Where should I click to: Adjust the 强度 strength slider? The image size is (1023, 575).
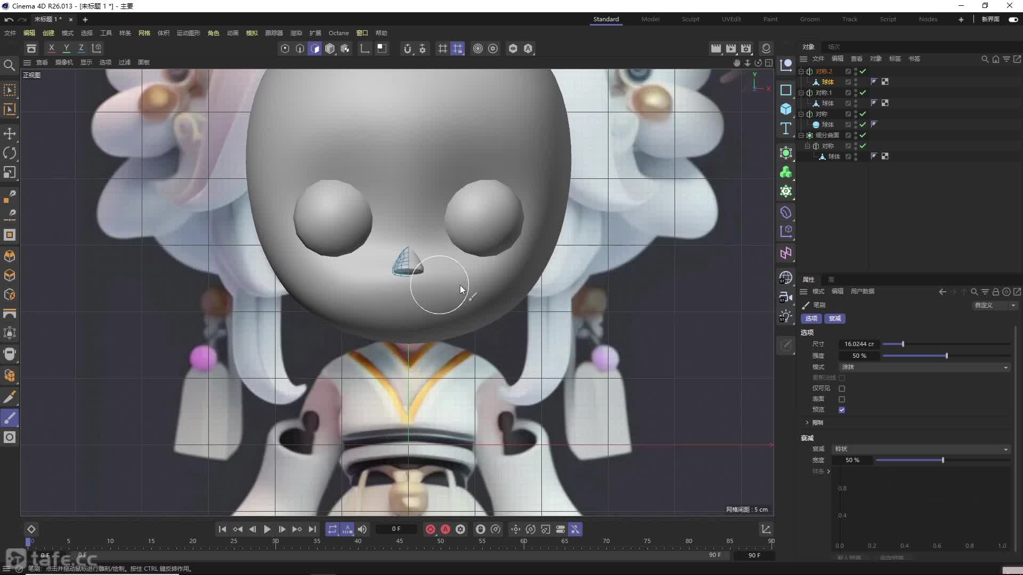click(946, 356)
